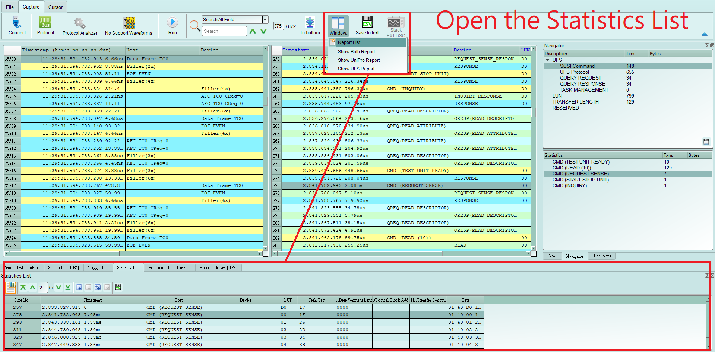This screenshot has height=352, width=715.
Task: Click Statistics List chart report icon
Action: 11,287
